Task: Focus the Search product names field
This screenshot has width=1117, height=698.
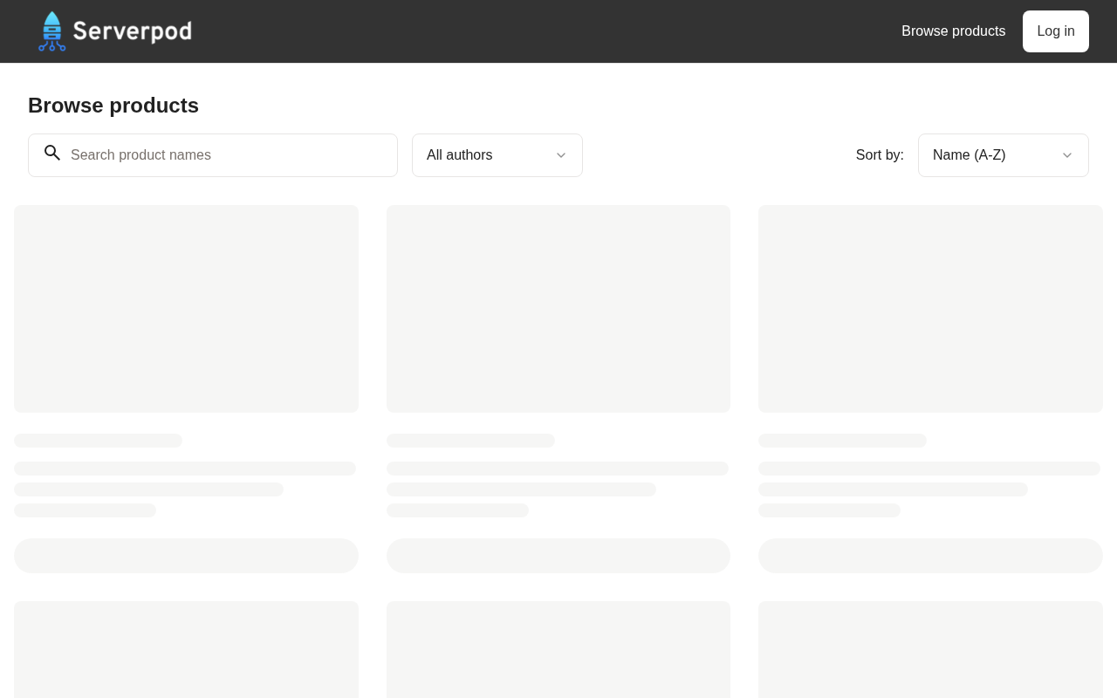Action: click(213, 155)
